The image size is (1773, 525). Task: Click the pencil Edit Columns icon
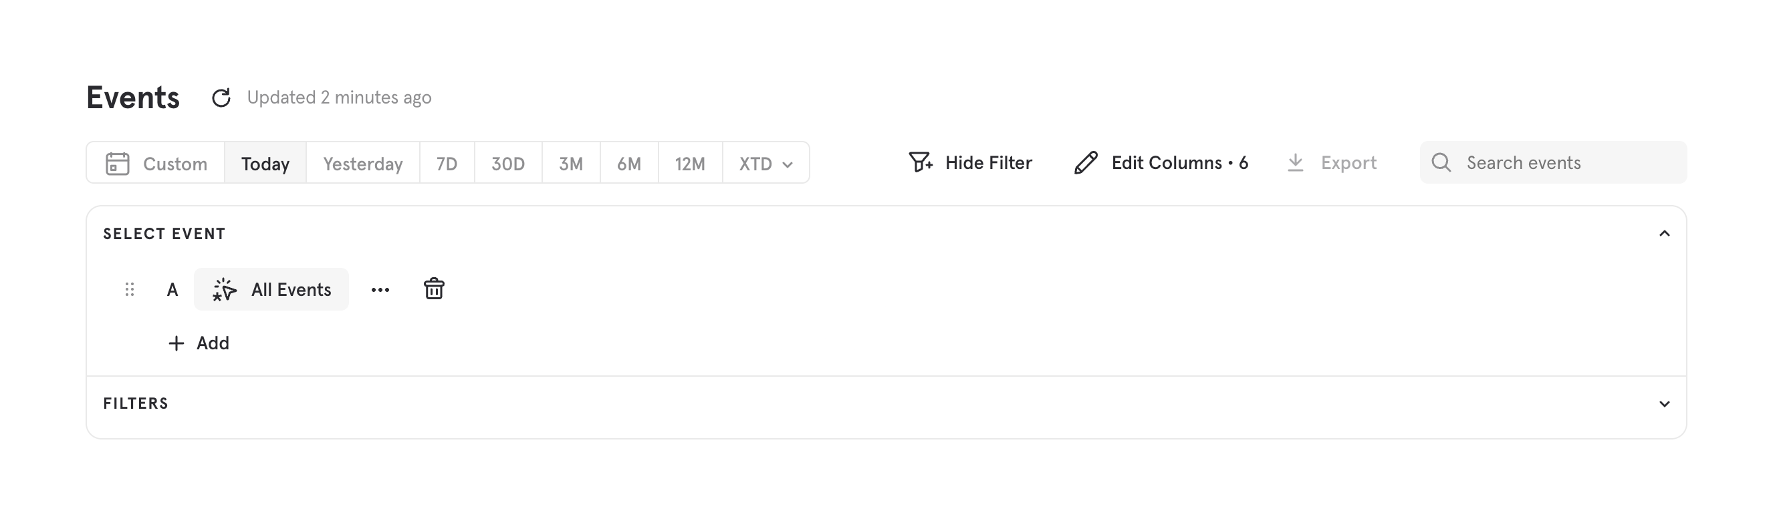(x=1086, y=163)
